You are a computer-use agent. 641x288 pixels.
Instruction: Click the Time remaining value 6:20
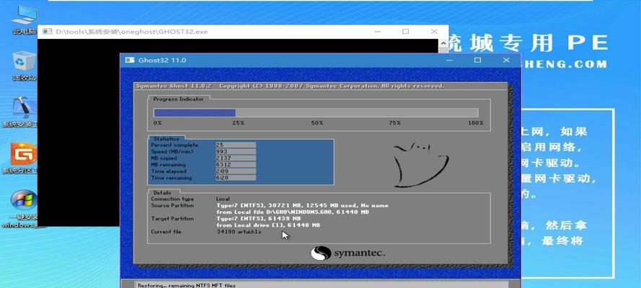236,178
